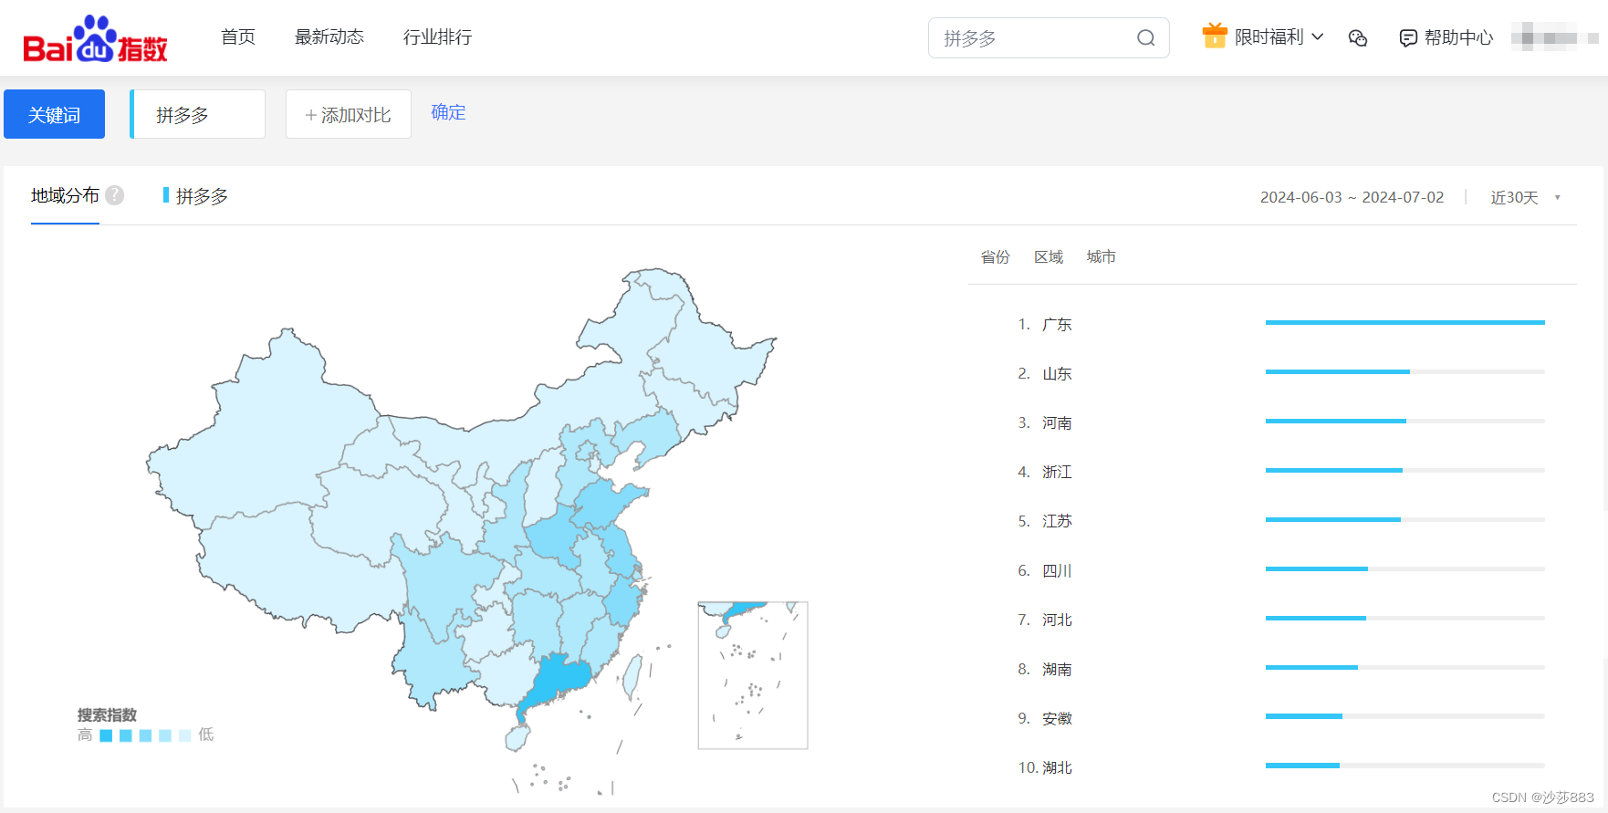Click the South China Sea inset map
1608x813 pixels.
(x=753, y=675)
